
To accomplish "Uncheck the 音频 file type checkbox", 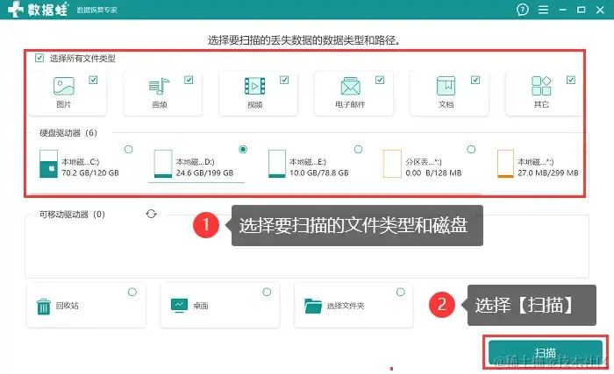I will (189, 80).
